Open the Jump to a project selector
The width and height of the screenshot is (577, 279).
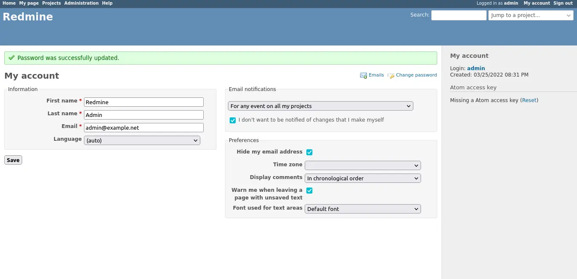pos(531,15)
